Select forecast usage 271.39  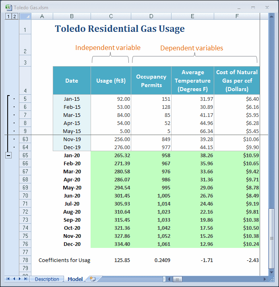pos(111,163)
